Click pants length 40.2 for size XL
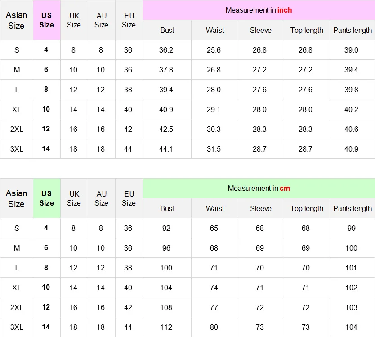 pyautogui.click(x=351, y=109)
